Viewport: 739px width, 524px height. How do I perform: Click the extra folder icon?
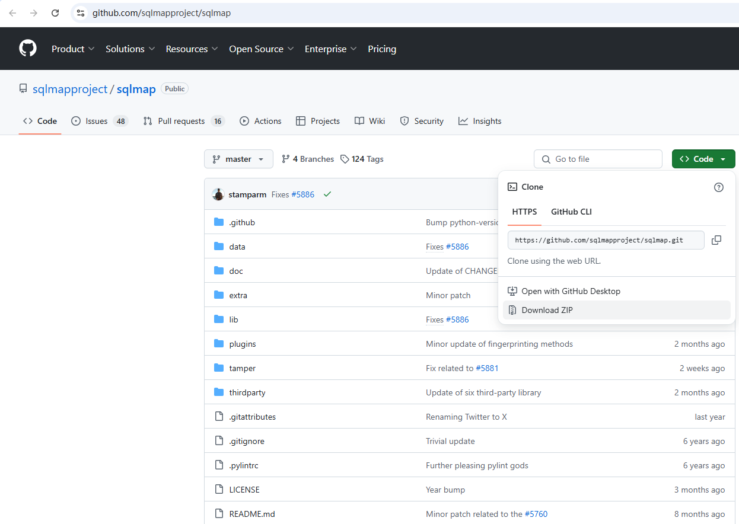219,295
